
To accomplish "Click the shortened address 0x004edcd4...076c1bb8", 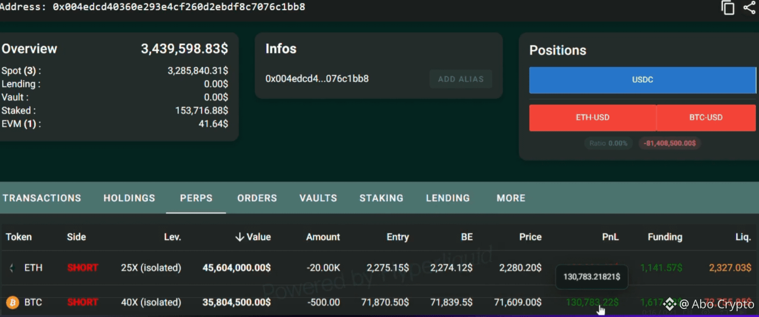I will [x=317, y=79].
